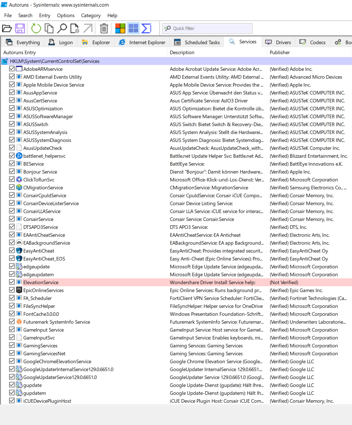Click the Sigma VirusTotal toolbar icon
352x425 pixels.
tap(146, 29)
